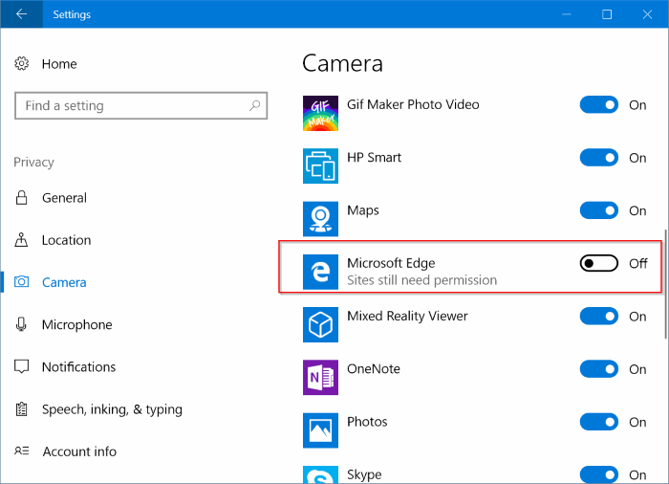Click the Find a setting search box

tap(140, 105)
